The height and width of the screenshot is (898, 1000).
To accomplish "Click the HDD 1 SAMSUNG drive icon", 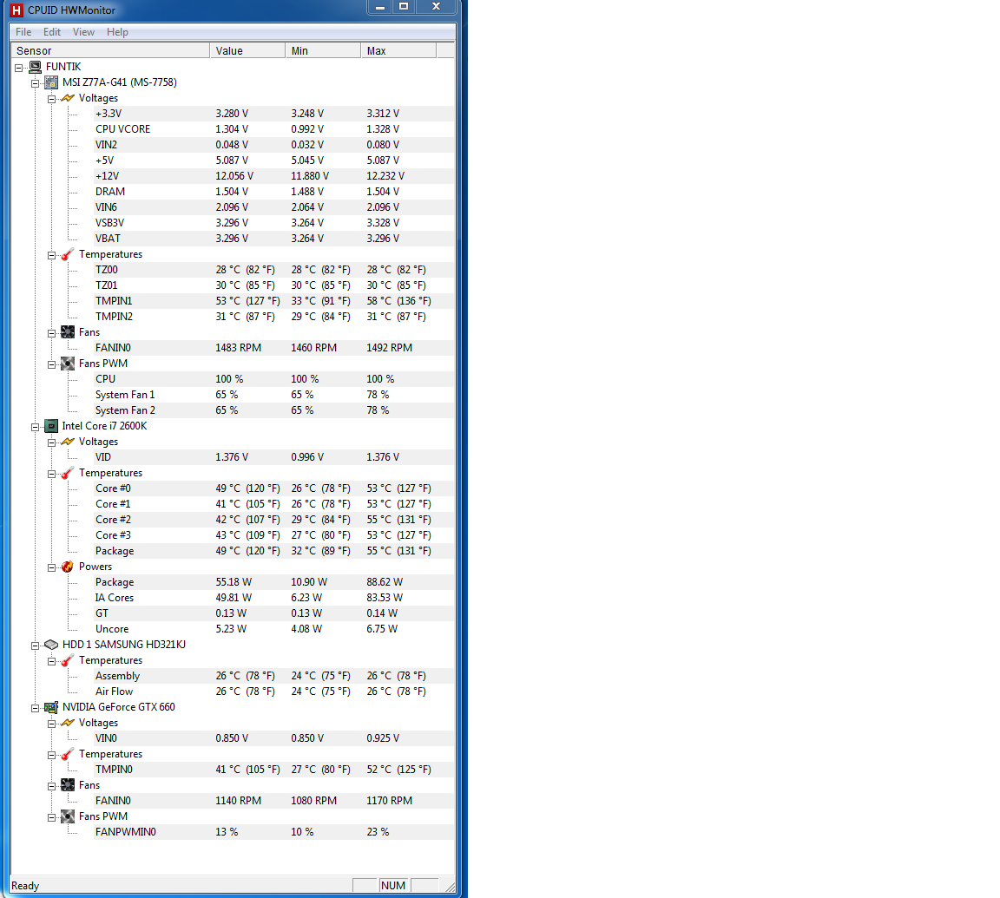I will [x=52, y=645].
